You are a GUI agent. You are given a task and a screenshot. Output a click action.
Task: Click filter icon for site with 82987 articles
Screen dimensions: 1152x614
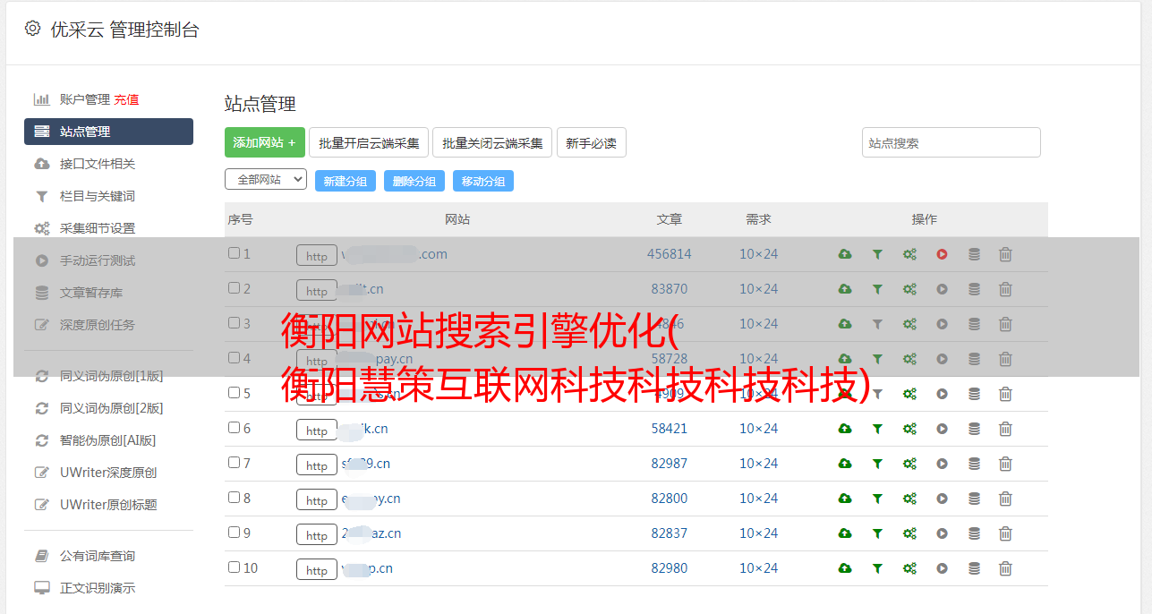[877, 464]
